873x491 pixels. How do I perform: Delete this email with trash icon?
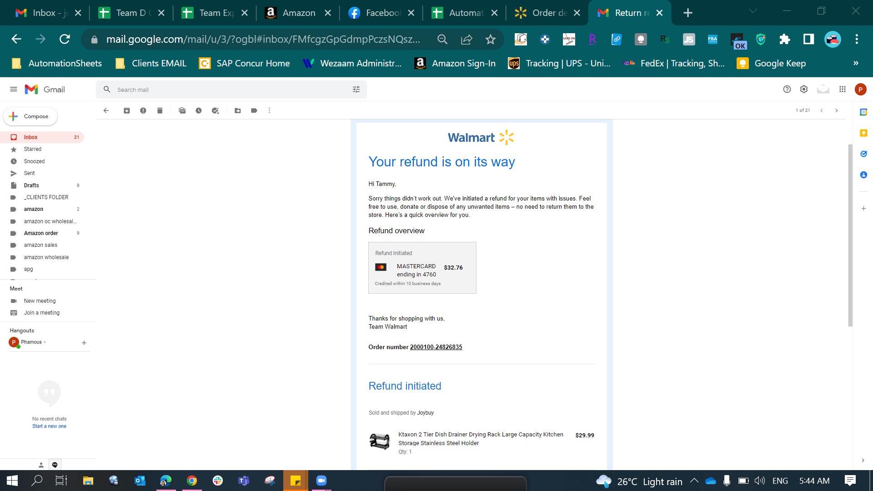[x=160, y=110]
